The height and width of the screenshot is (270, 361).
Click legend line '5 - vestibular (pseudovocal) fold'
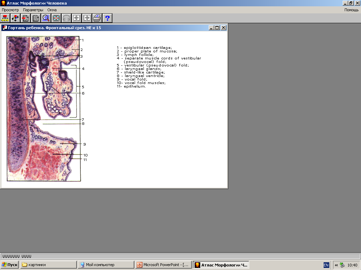coord(153,65)
